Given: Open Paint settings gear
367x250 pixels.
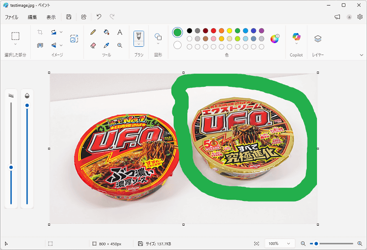Looking at the screenshot, I should pos(360,17).
